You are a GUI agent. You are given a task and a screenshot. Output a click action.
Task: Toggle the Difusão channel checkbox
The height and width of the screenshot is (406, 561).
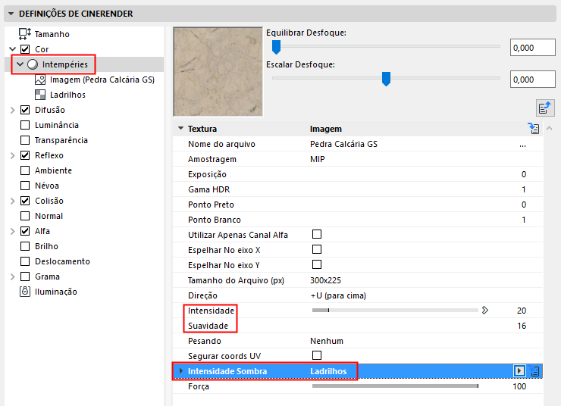[x=25, y=110]
